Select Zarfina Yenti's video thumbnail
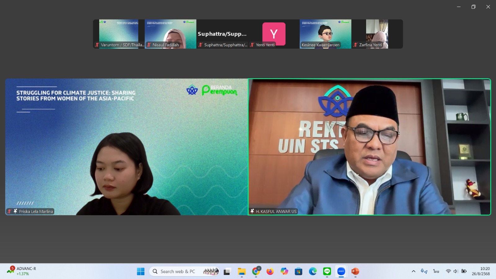496x279 pixels. [x=377, y=34]
